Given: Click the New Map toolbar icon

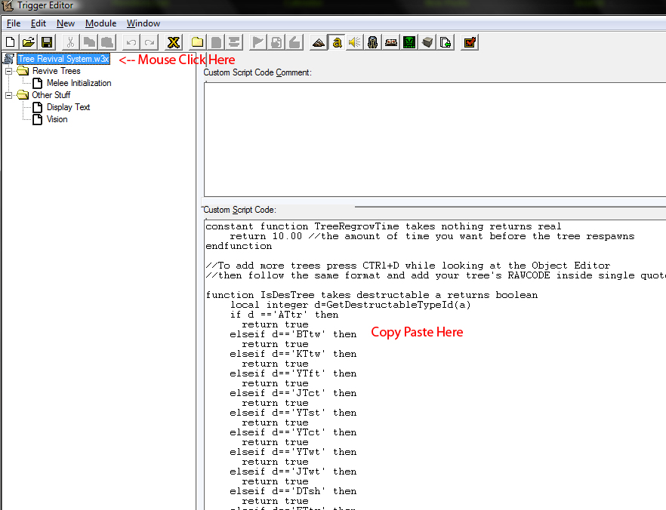Looking at the screenshot, I should [11, 42].
